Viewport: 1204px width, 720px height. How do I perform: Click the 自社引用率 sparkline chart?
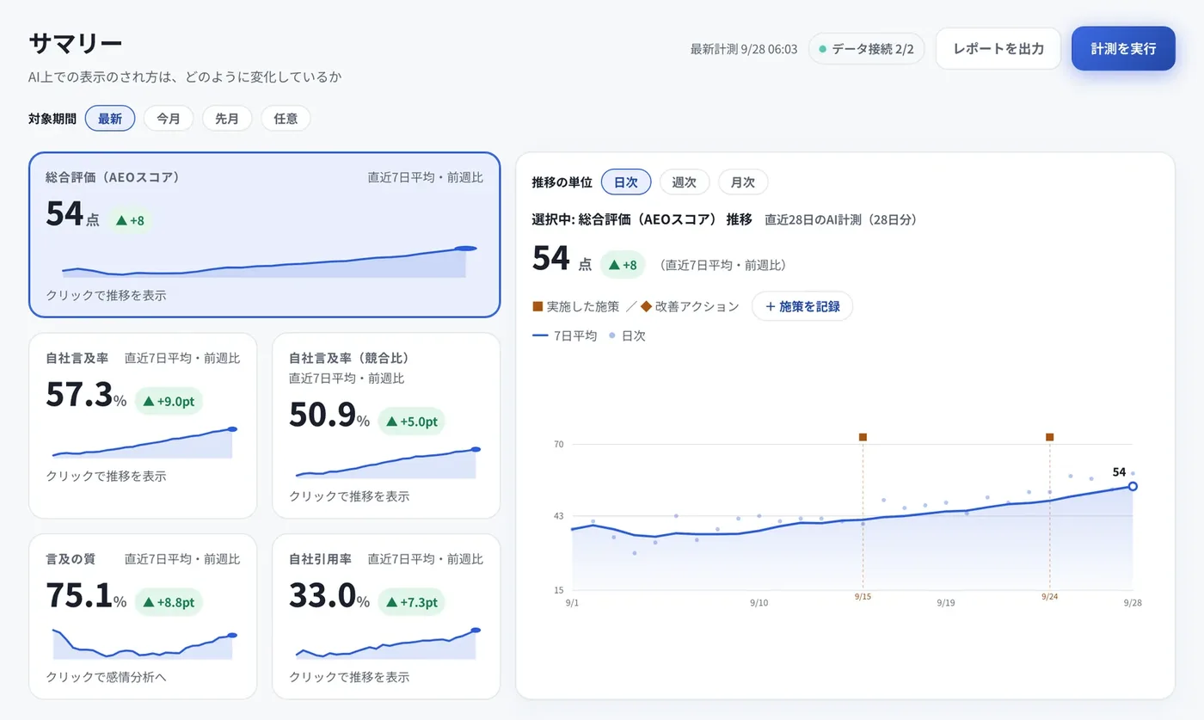[x=386, y=644]
